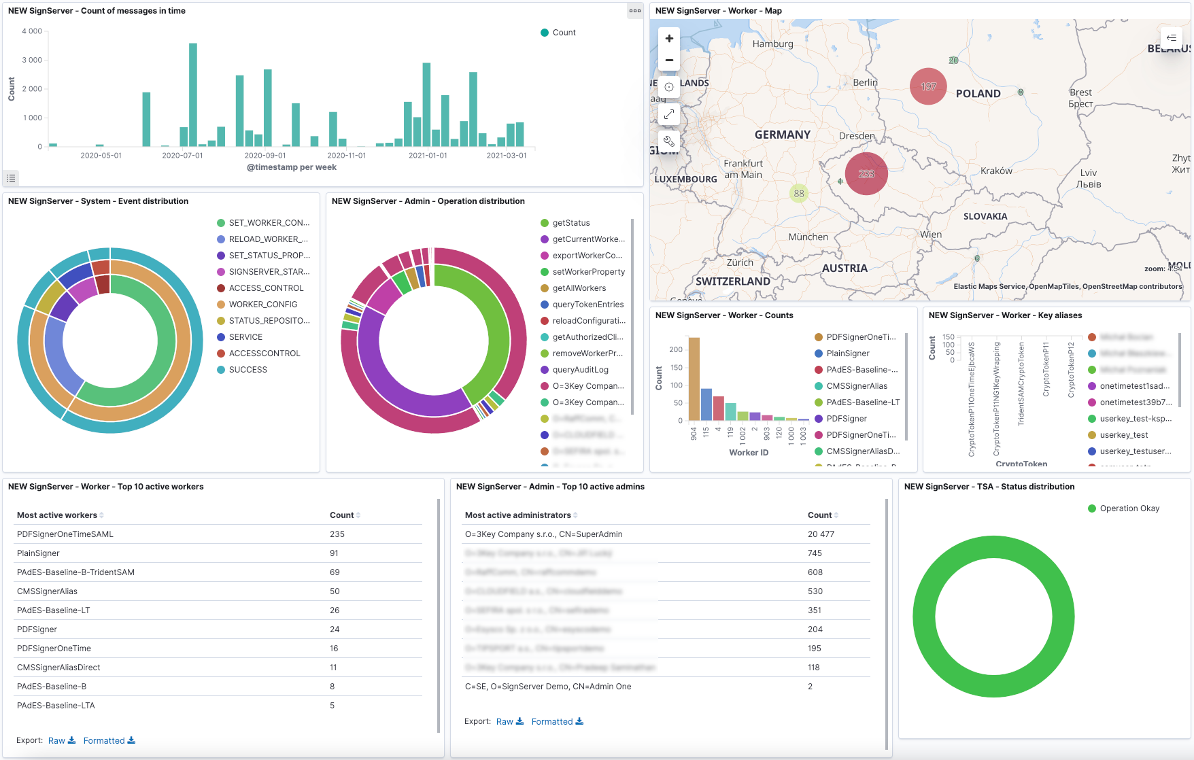Click Raw export link in workers table
1194x760 pixels.
(56, 740)
